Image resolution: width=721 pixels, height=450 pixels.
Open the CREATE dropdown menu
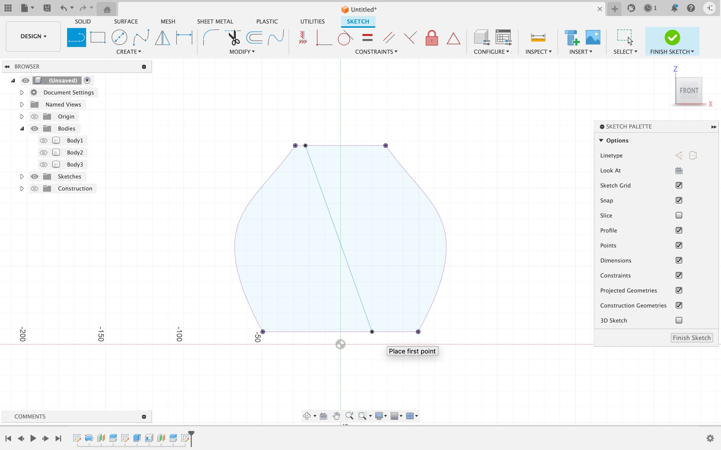(x=129, y=52)
